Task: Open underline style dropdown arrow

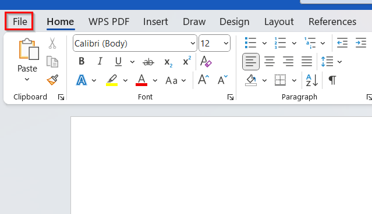Action: pos(132,62)
